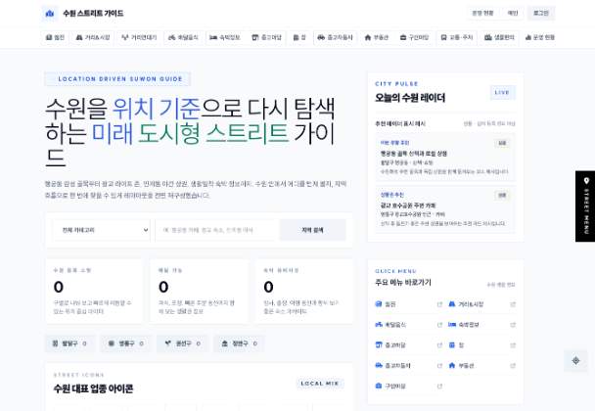
Task: Click the 부동산 house icon in Quick Menu
Action: point(451,365)
